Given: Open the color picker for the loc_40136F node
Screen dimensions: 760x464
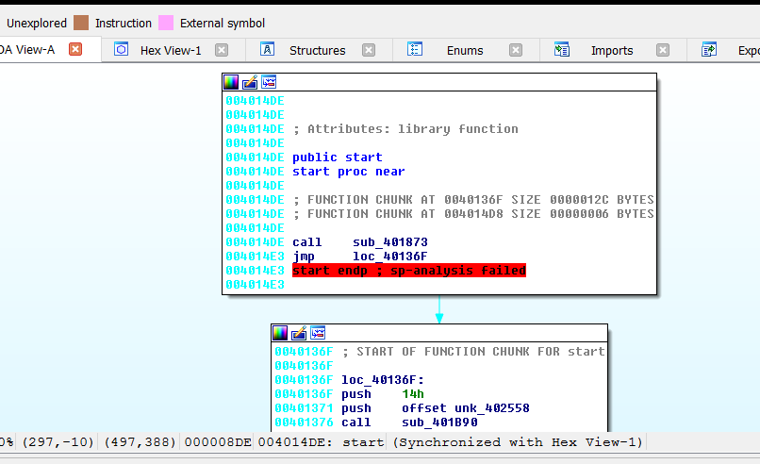Looking at the screenshot, I should click(x=280, y=333).
